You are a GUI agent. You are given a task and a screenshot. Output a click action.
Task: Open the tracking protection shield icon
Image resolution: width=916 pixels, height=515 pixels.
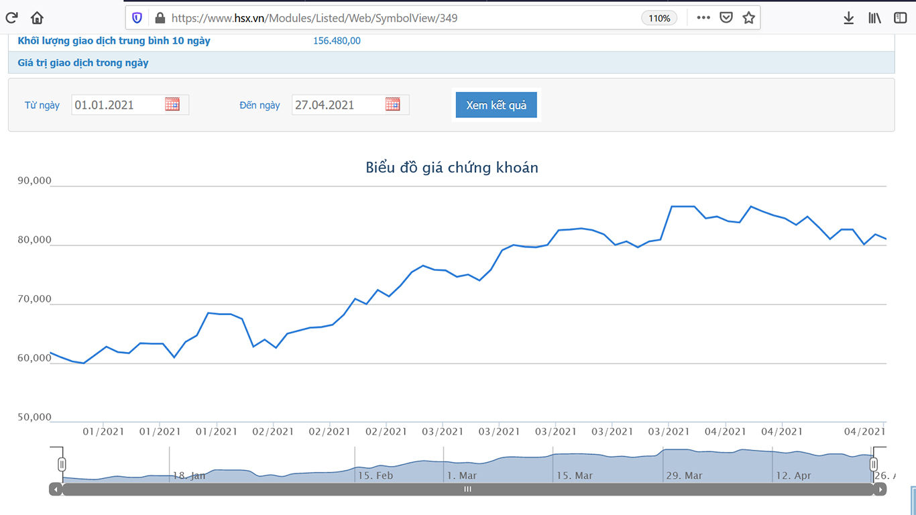[137, 18]
